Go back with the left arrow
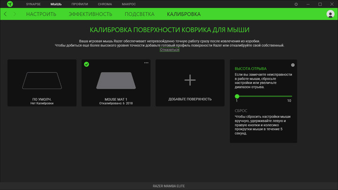Image resolution: width=338 pixels, height=190 pixels. [x=5, y=14]
